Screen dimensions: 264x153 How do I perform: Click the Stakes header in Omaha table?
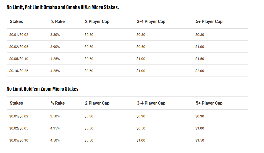[x=16, y=22]
